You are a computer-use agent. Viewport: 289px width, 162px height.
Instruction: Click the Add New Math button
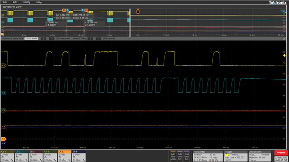173,156
